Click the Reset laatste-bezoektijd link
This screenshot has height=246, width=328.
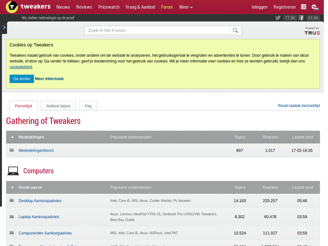click(299, 106)
